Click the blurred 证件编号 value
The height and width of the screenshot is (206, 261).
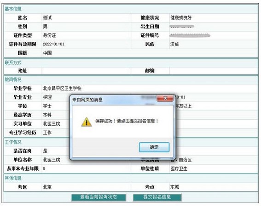point(190,35)
